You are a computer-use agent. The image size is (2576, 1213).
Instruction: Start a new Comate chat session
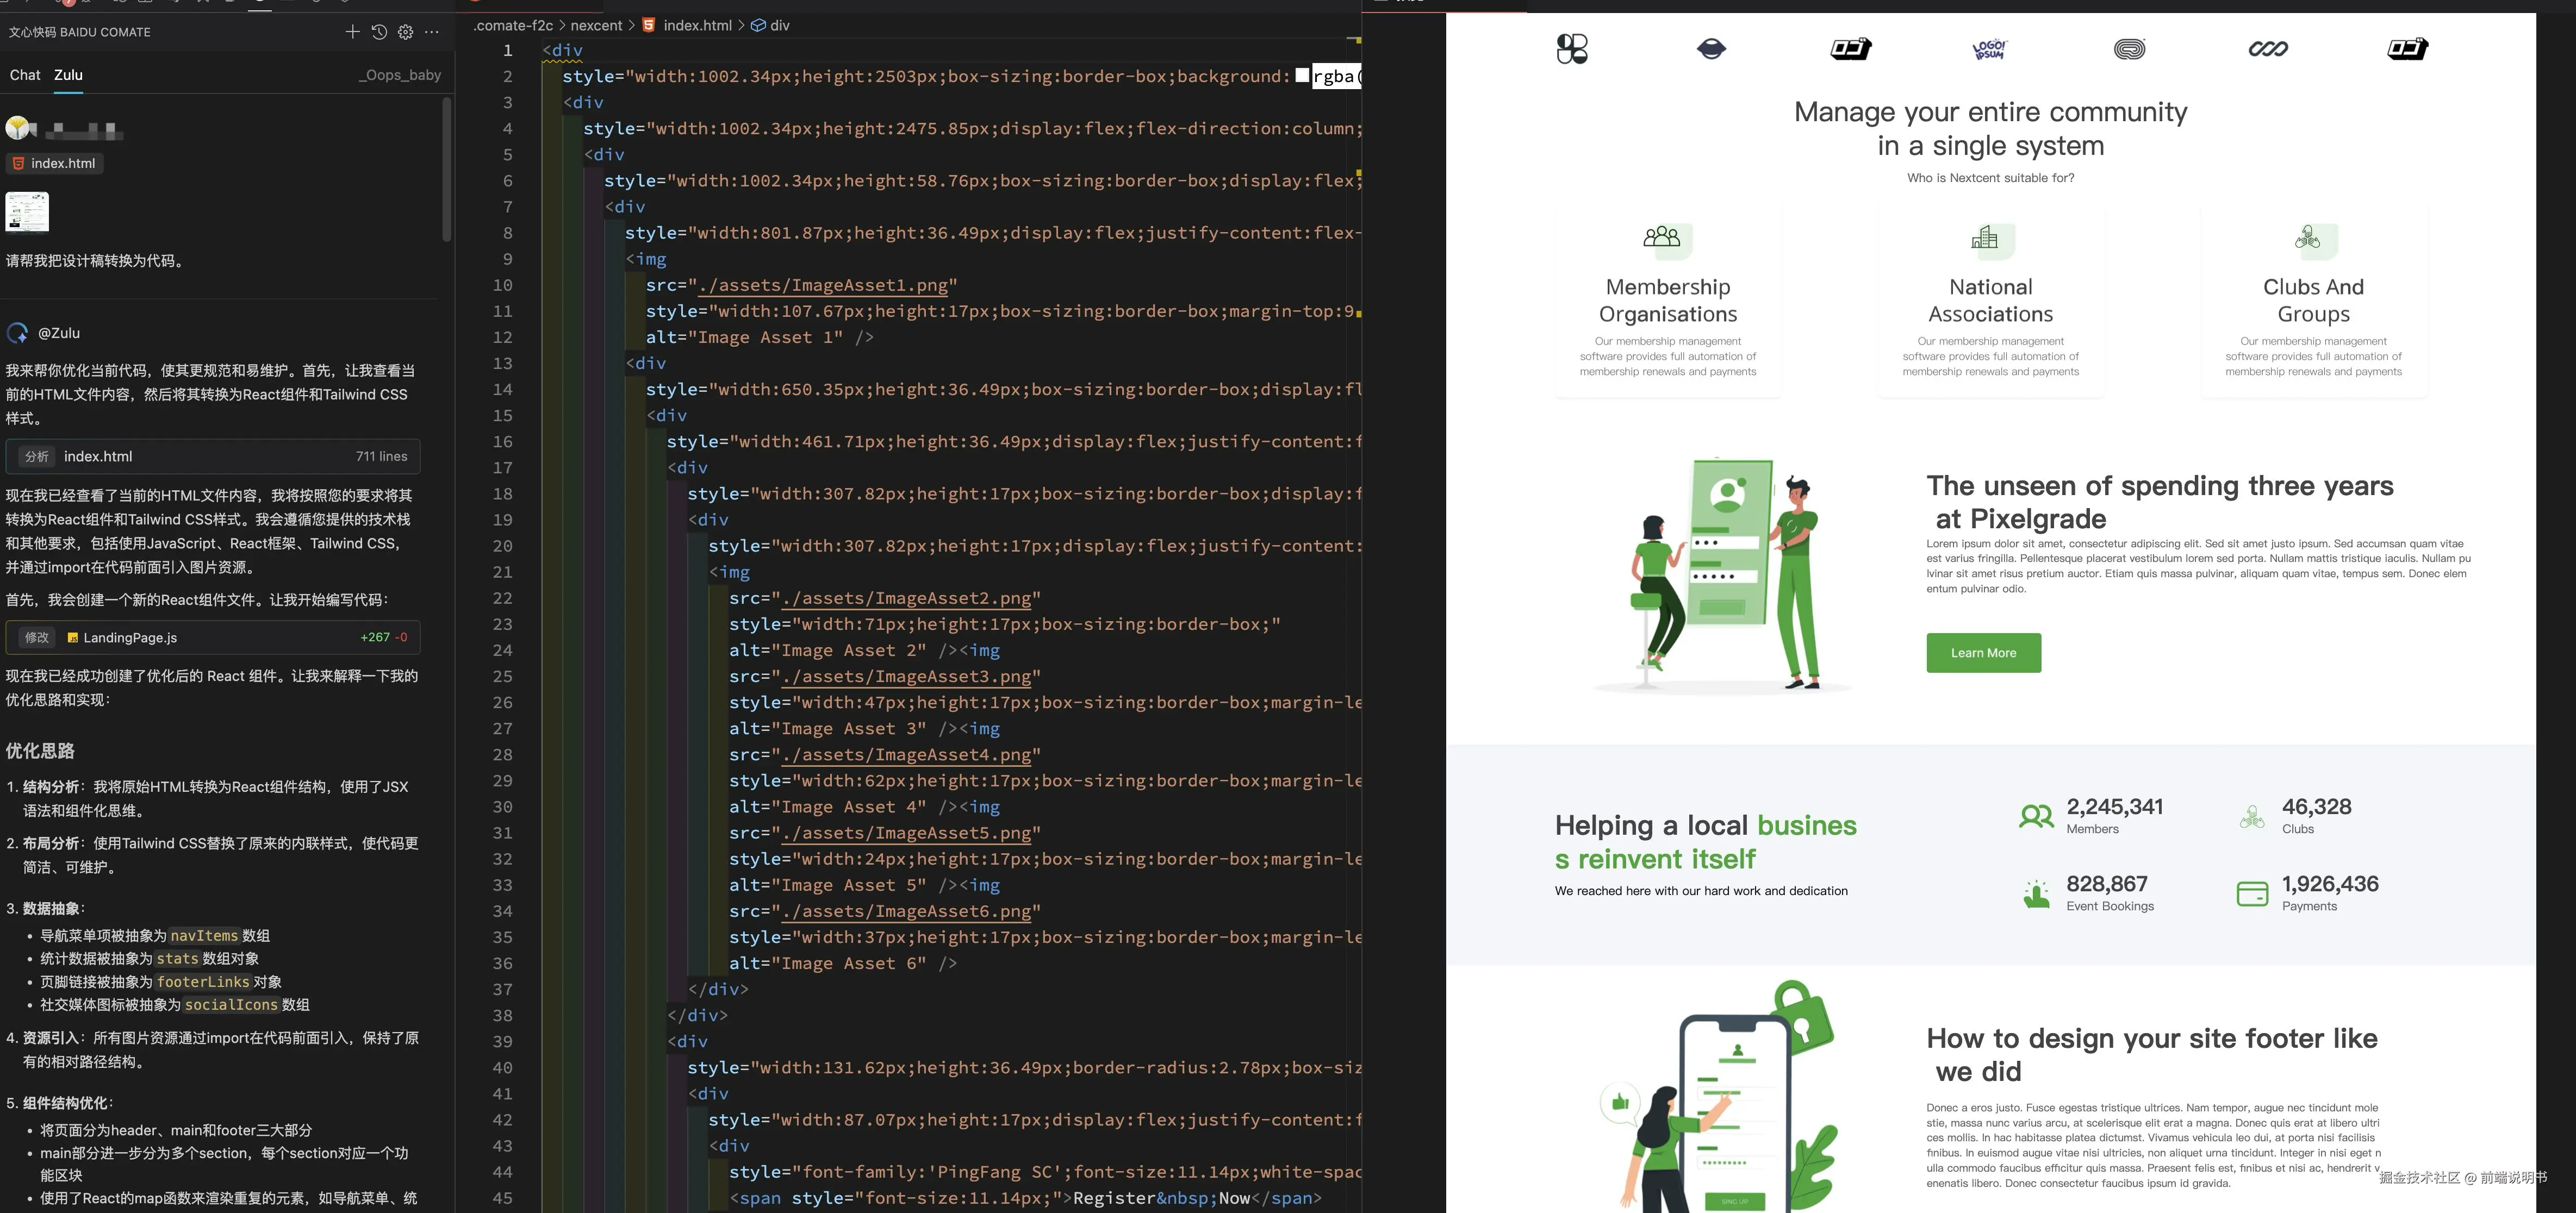click(352, 32)
